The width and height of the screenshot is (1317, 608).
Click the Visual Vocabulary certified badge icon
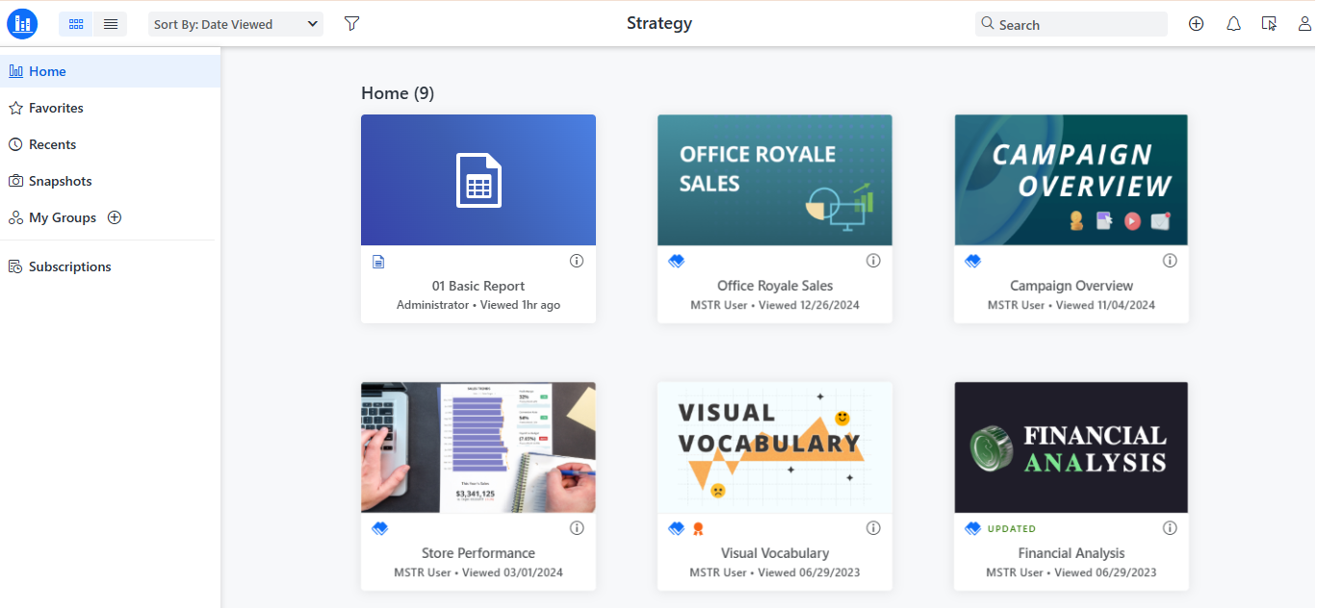698,528
